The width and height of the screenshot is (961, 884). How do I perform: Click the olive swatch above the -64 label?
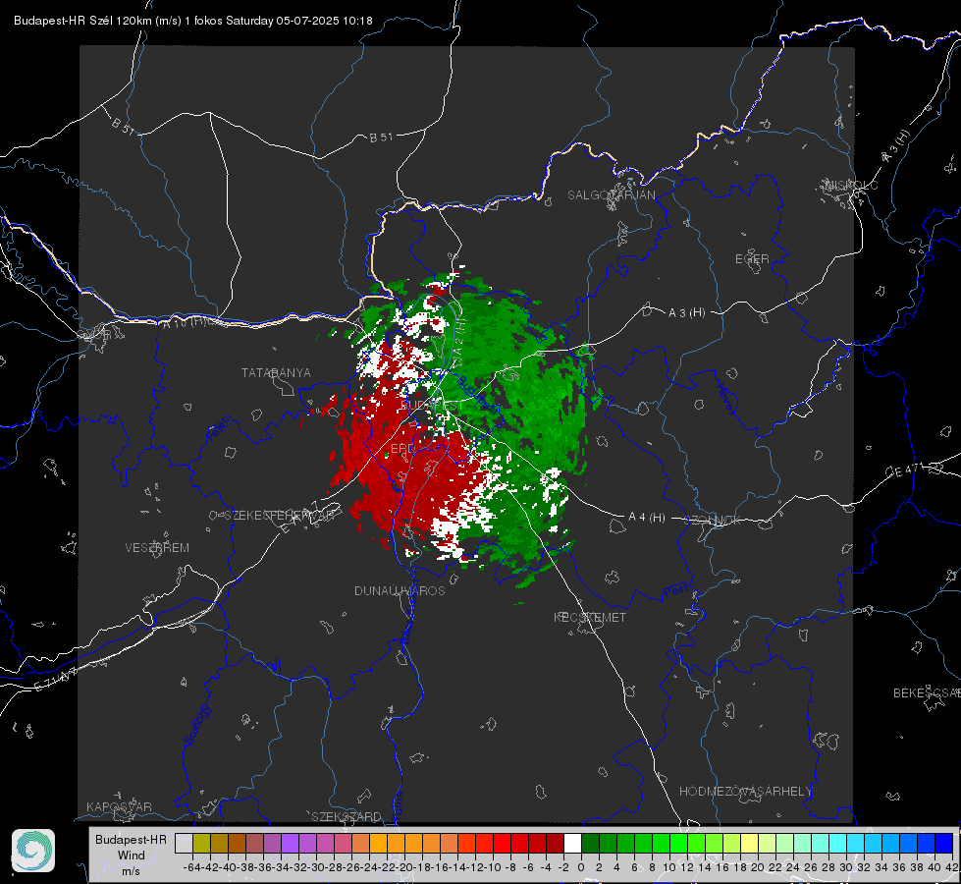[x=201, y=844]
